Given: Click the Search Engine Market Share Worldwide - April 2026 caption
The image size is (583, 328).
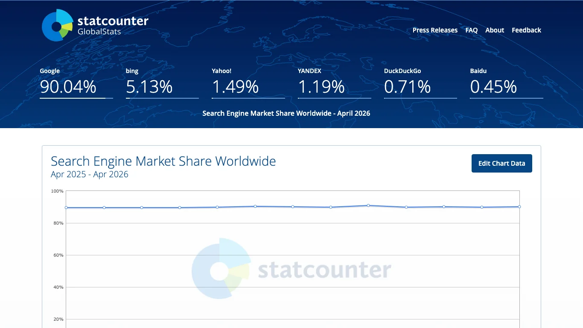Looking at the screenshot, I should pyautogui.click(x=286, y=113).
